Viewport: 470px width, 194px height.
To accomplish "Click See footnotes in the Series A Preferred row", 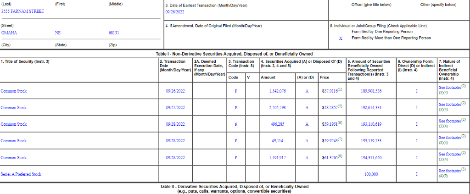I will pos(450,171).
